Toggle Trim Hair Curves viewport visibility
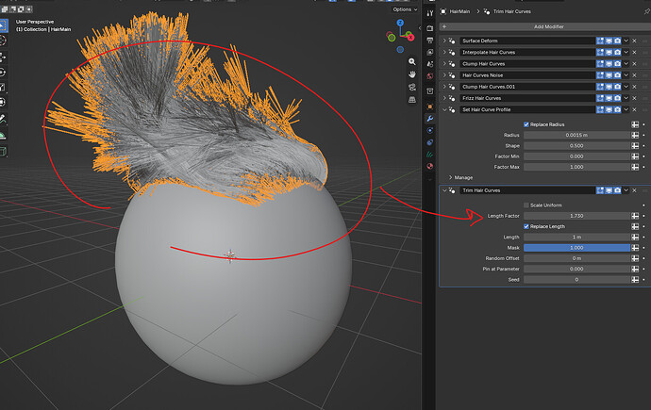This screenshot has width=651, height=410. [609, 190]
